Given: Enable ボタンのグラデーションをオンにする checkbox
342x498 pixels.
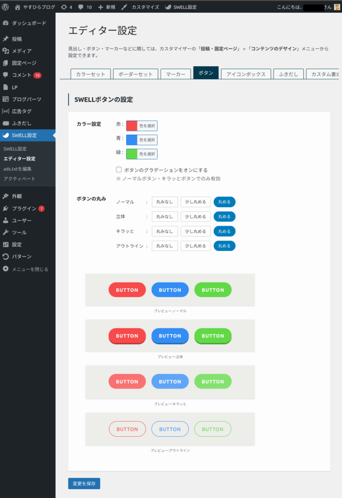Looking at the screenshot, I should (x=119, y=170).
